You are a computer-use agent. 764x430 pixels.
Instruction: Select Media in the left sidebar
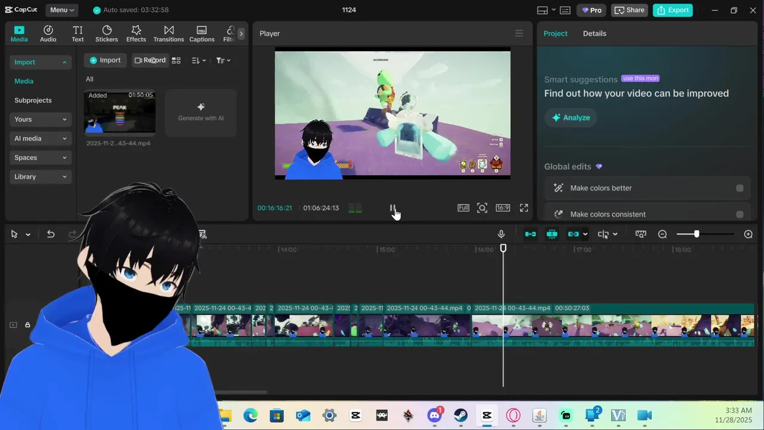coord(24,81)
